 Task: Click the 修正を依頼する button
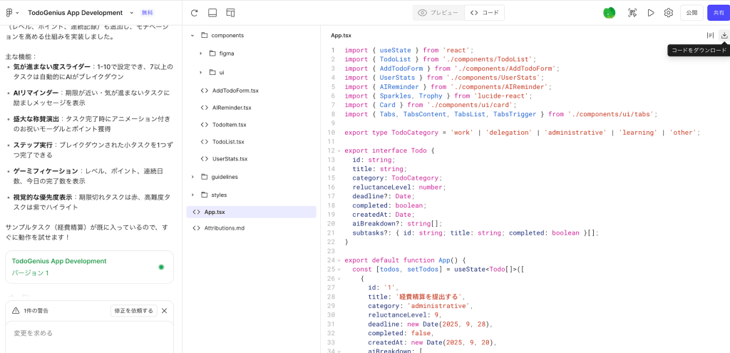[x=133, y=310]
